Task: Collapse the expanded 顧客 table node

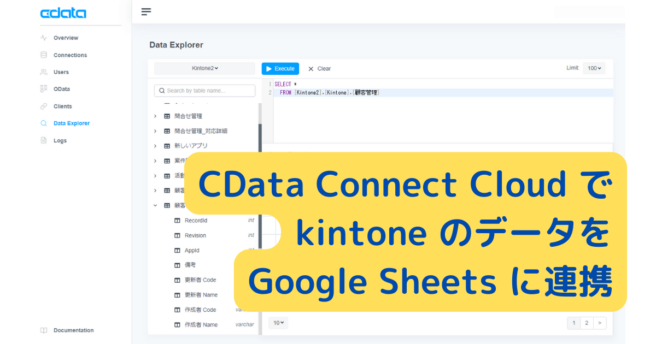Action: pyautogui.click(x=155, y=205)
